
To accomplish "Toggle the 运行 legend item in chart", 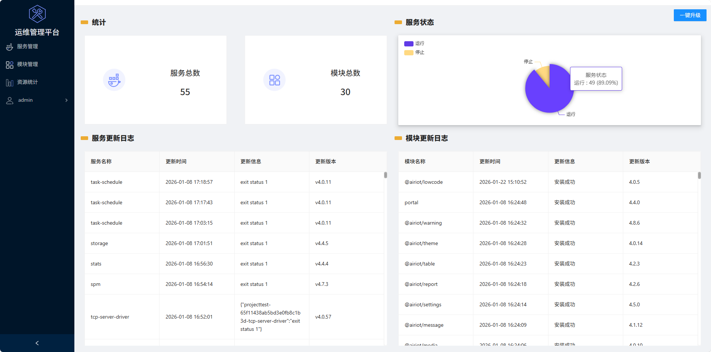I will tap(414, 43).
